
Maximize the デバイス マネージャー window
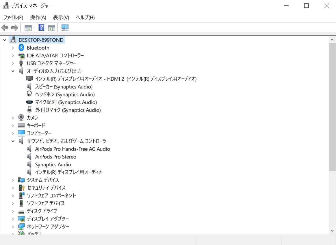pos(307,6)
